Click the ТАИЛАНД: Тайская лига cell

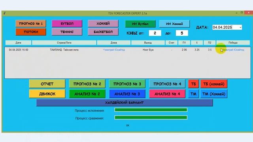64,50
